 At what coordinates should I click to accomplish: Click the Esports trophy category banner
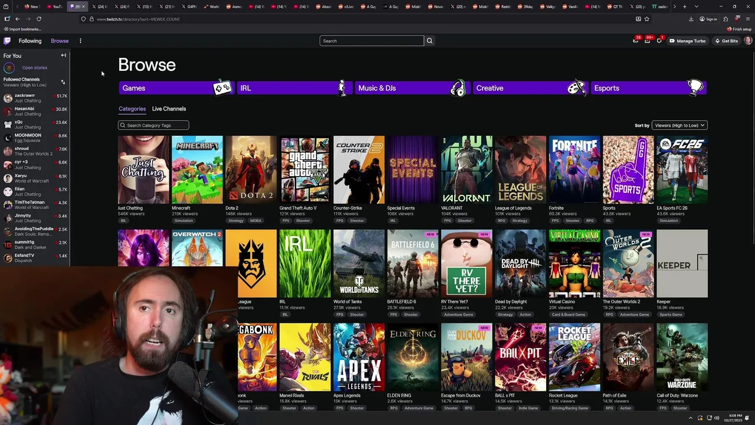coord(648,88)
